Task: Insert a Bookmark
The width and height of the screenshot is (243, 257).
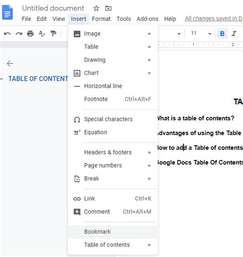Action: click(x=113, y=232)
